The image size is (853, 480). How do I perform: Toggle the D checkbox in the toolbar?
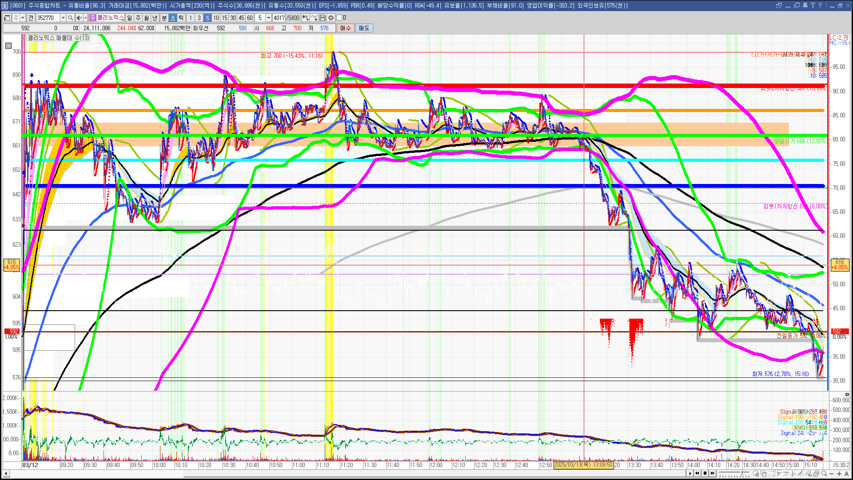[x=339, y=18]
